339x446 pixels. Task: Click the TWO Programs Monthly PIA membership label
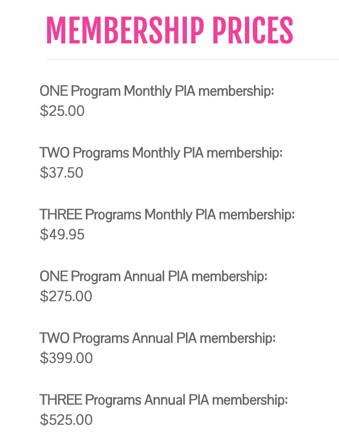[x=161, y=153]
